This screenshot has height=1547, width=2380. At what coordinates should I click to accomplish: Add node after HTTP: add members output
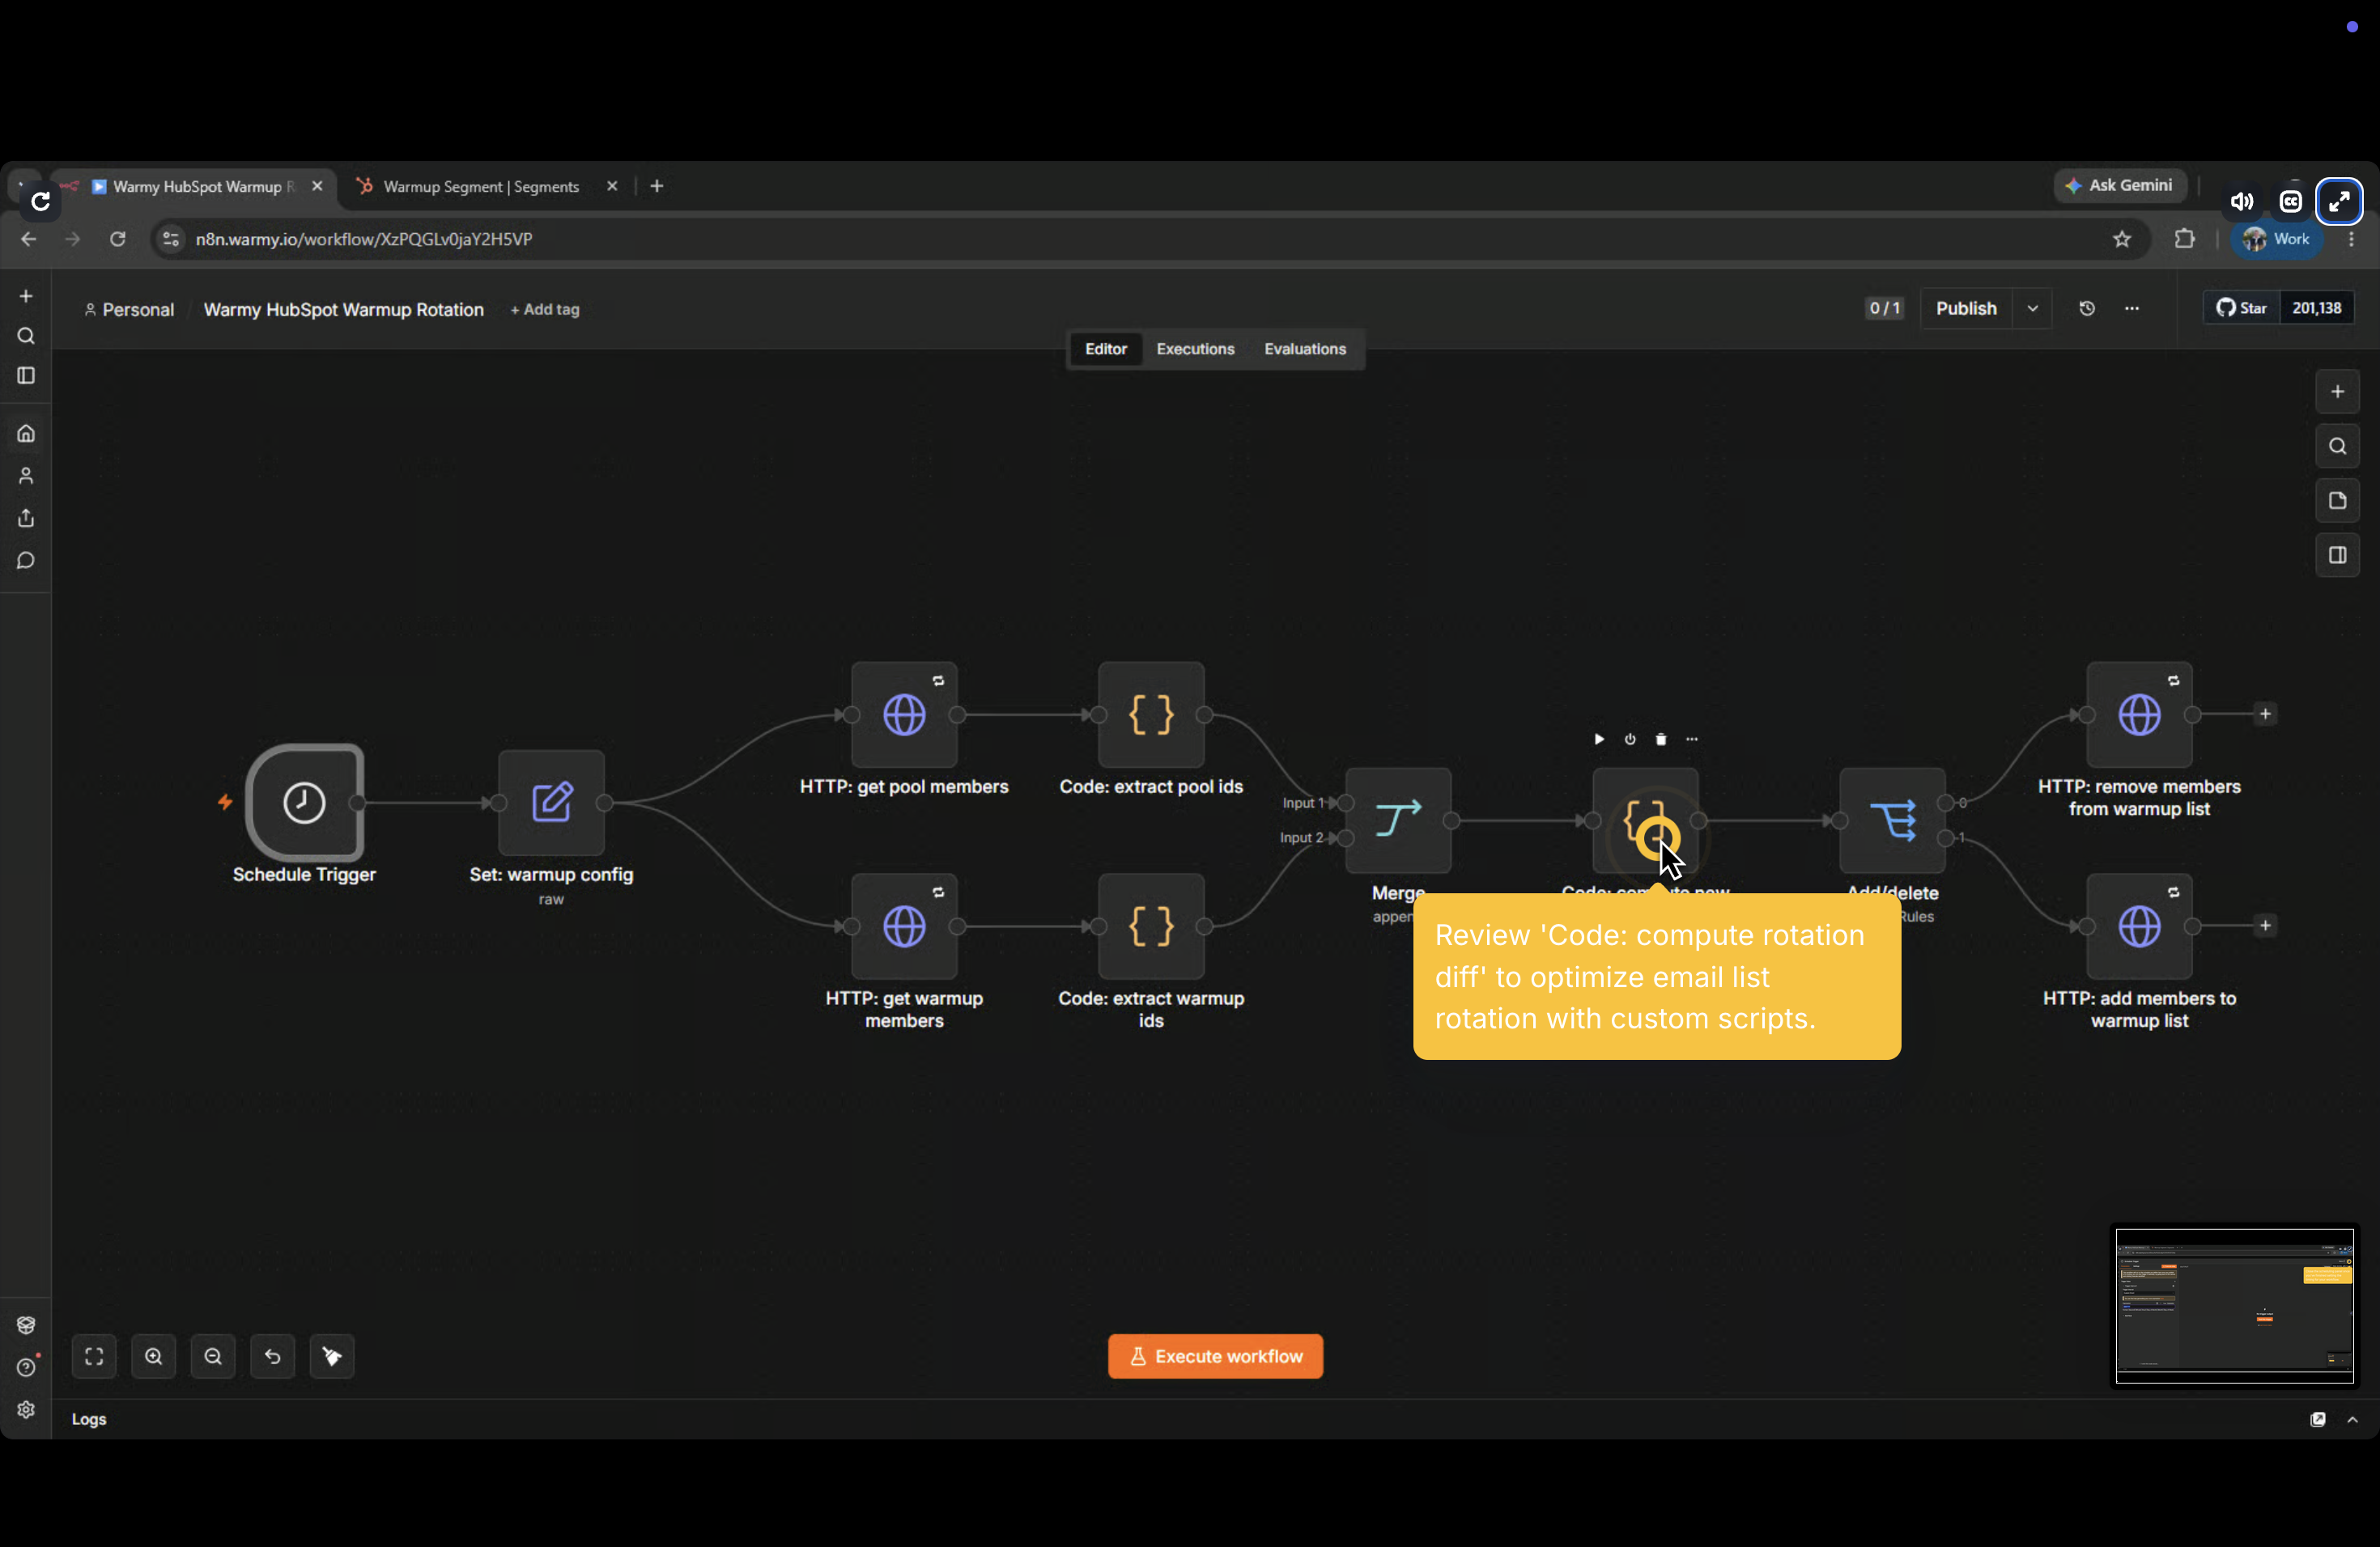point(2265,926)
